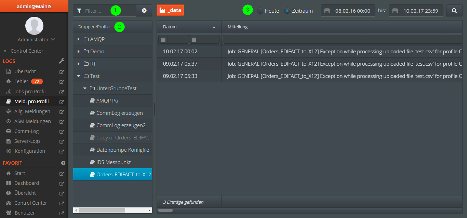This screenshot has height=218, width=467.
Task: Open the Comm-Log menu link
Action: point(26,131)
